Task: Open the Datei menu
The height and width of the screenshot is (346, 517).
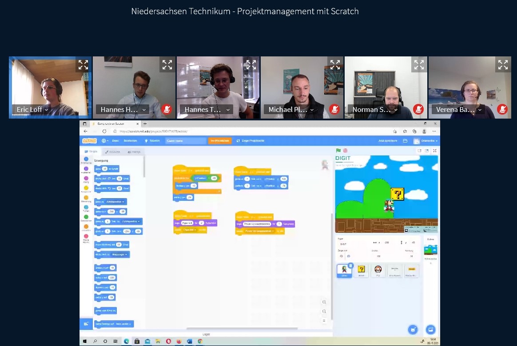Action: coord(115,141)
